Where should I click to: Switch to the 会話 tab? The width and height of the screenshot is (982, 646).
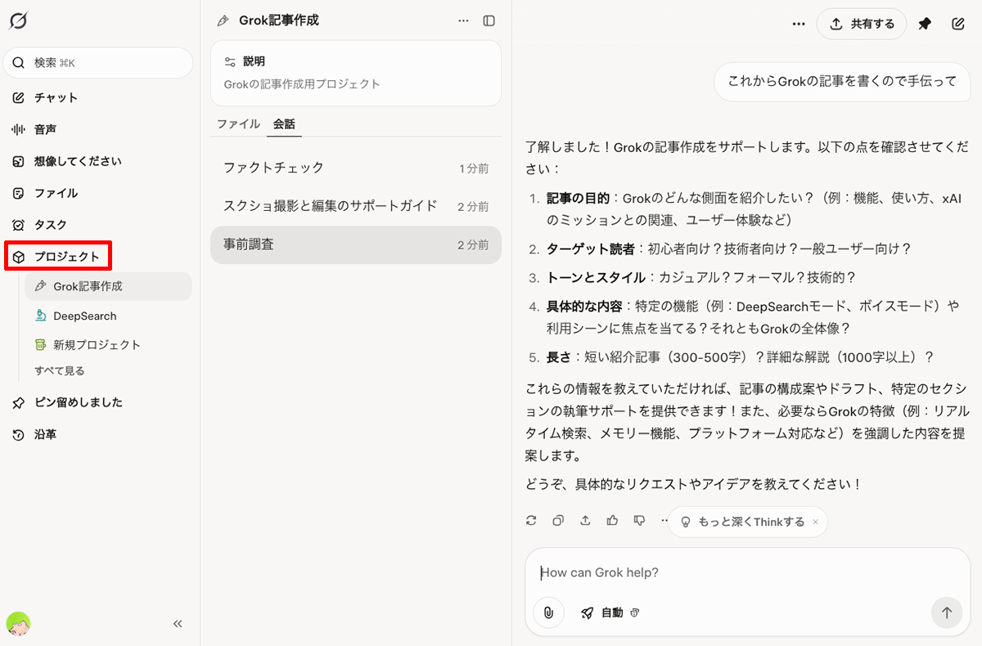click(x=284, y=124)
